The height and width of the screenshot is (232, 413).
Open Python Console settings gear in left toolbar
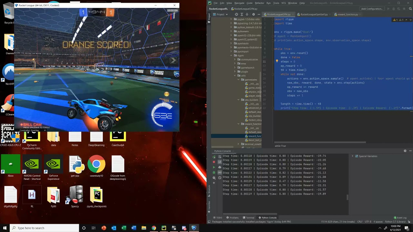pos(214,178)
